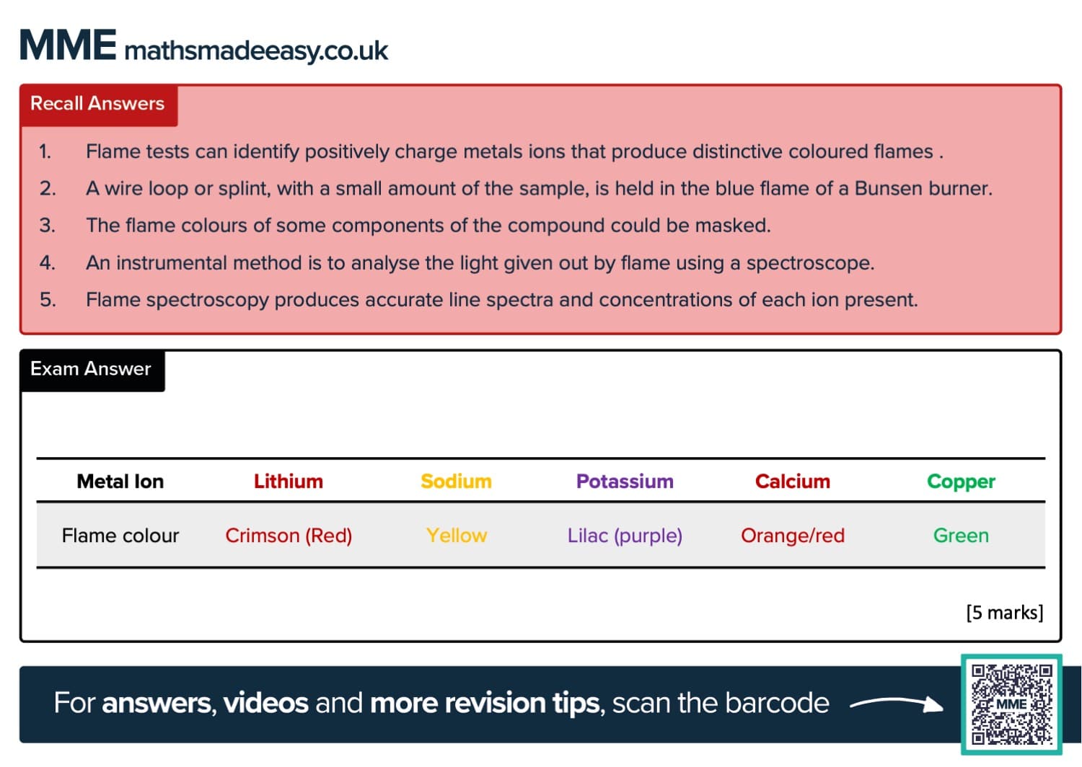Click recall answer 4 about the spectroscope
This screenshot has height=767, width=1082.
[480, 263]
